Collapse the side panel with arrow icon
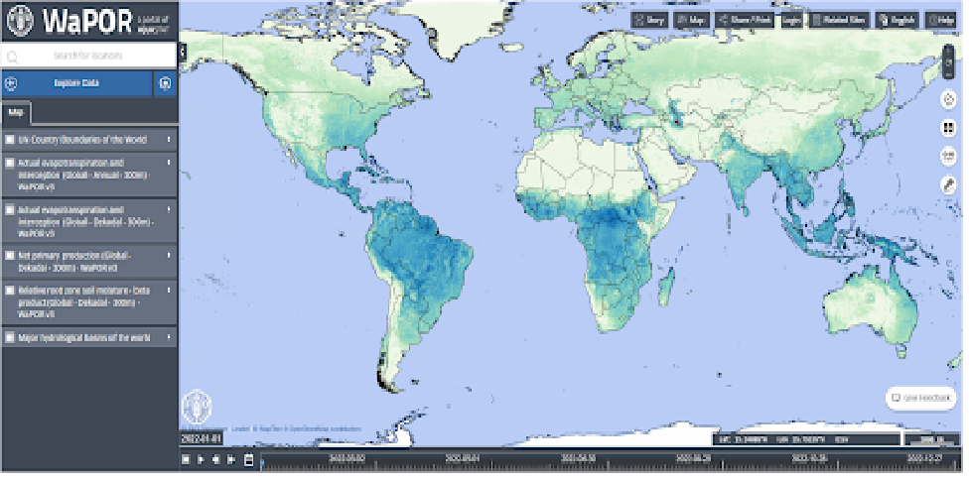The image size is (969, 477). tap(165, 84)
